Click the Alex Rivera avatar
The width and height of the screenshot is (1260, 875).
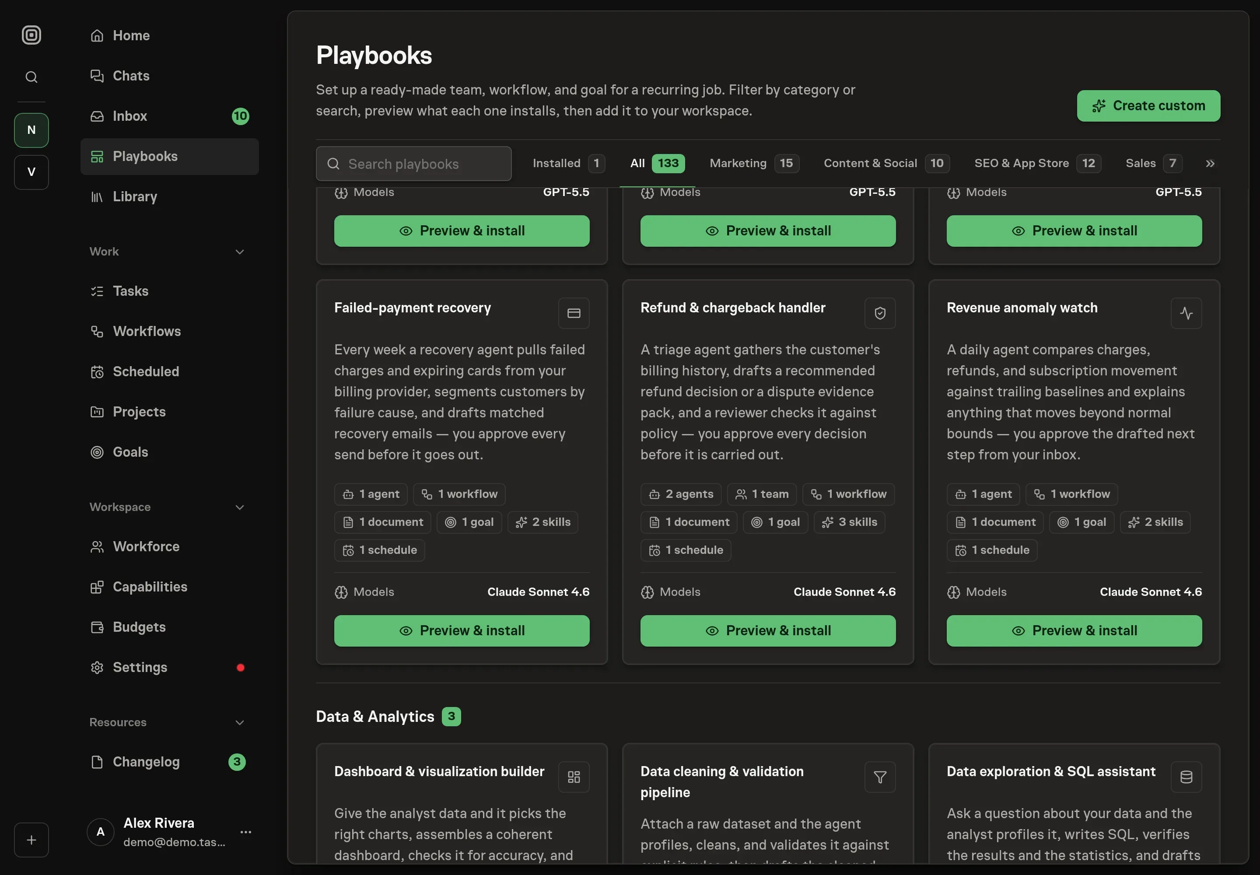(x=100, y=832)
